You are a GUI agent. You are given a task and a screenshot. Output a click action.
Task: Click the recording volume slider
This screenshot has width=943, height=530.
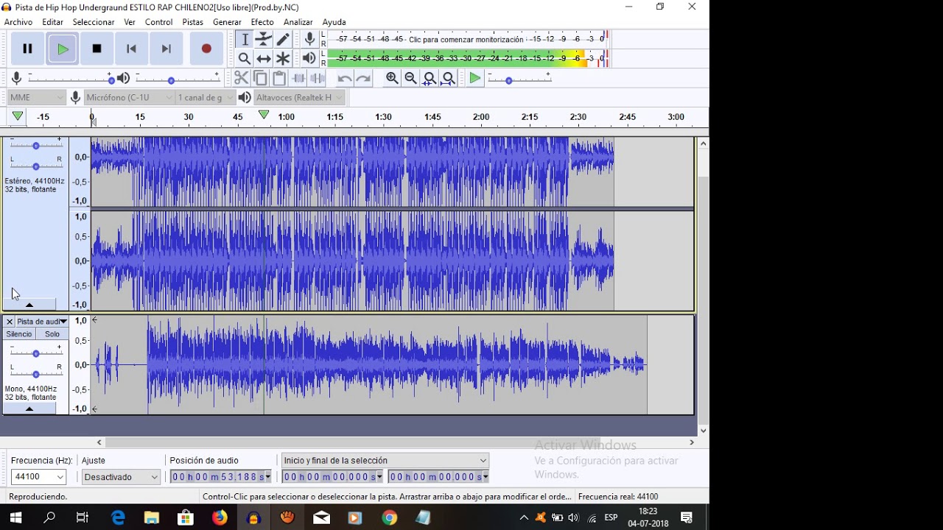[71, 78]
